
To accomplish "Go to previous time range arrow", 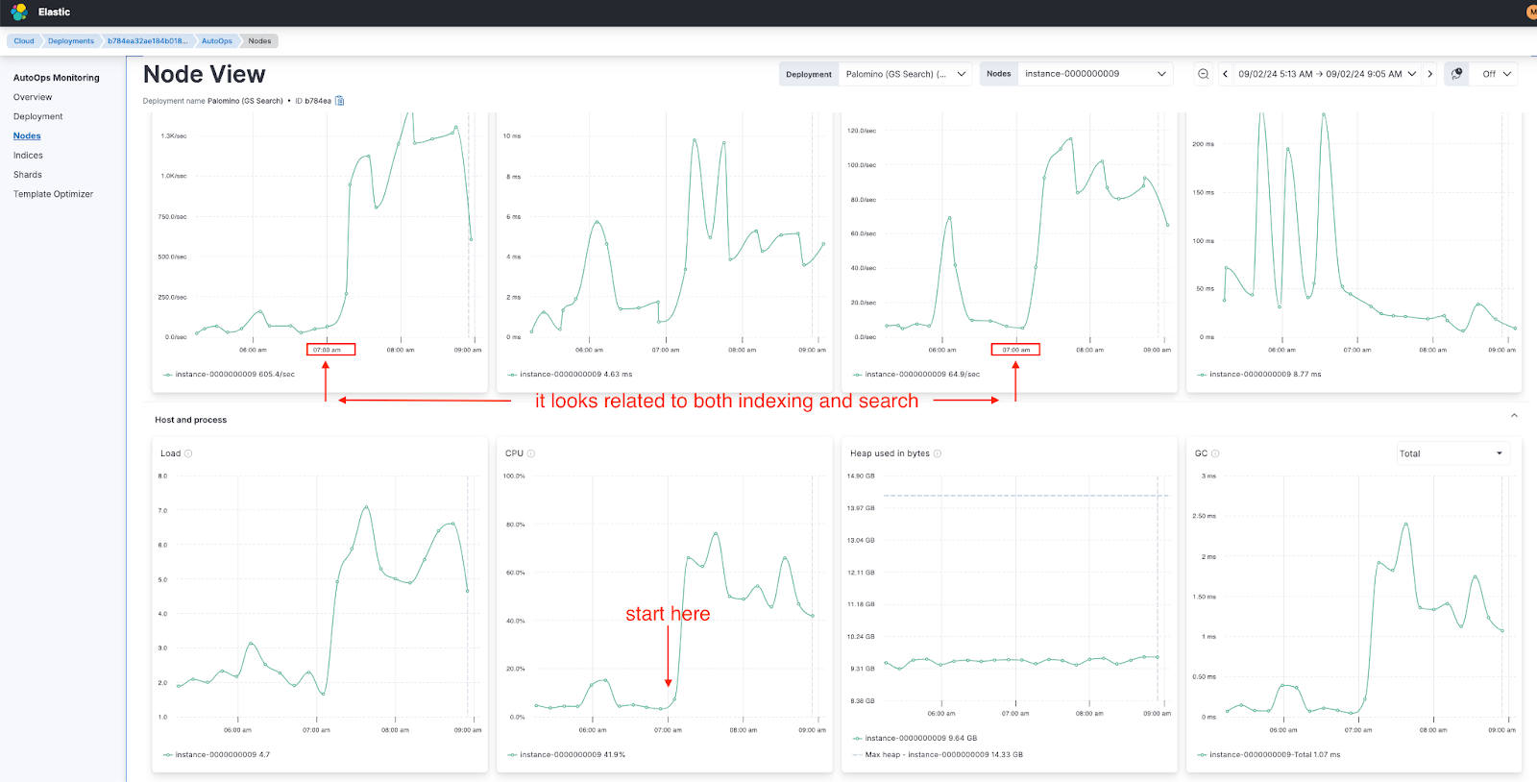I will 1225,74.
